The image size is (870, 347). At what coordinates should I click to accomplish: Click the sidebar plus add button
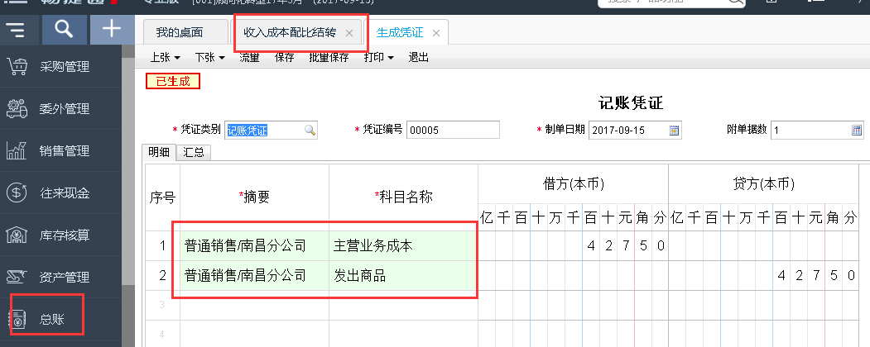112,30
